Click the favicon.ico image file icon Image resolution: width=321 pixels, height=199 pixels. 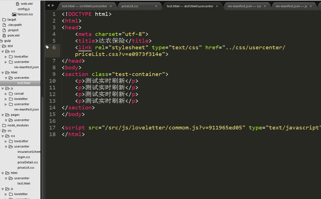click(14, 14)
